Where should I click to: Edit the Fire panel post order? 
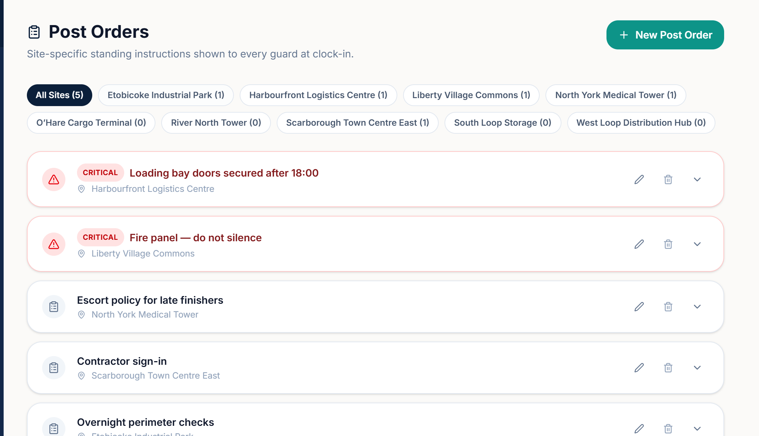[639, 244]
